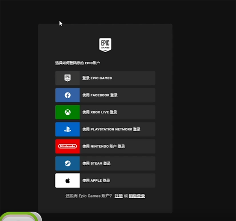
Task: Click the white Apple logo tile
Action: (x=67, y=181)
